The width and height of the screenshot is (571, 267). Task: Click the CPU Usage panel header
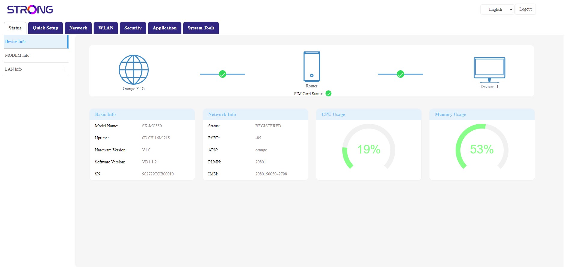(369, 114)
